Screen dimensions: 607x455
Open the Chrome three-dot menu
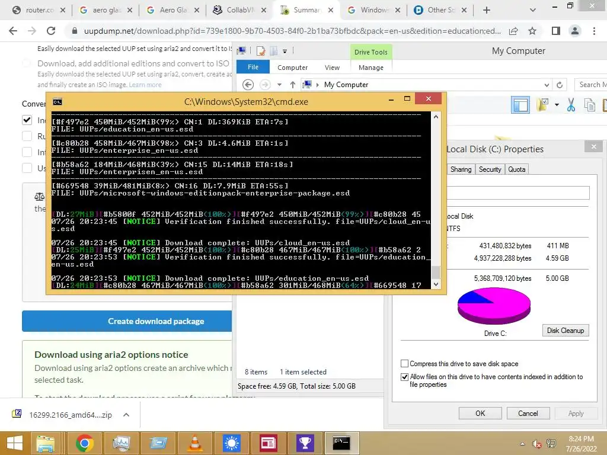tap(594, 31)
